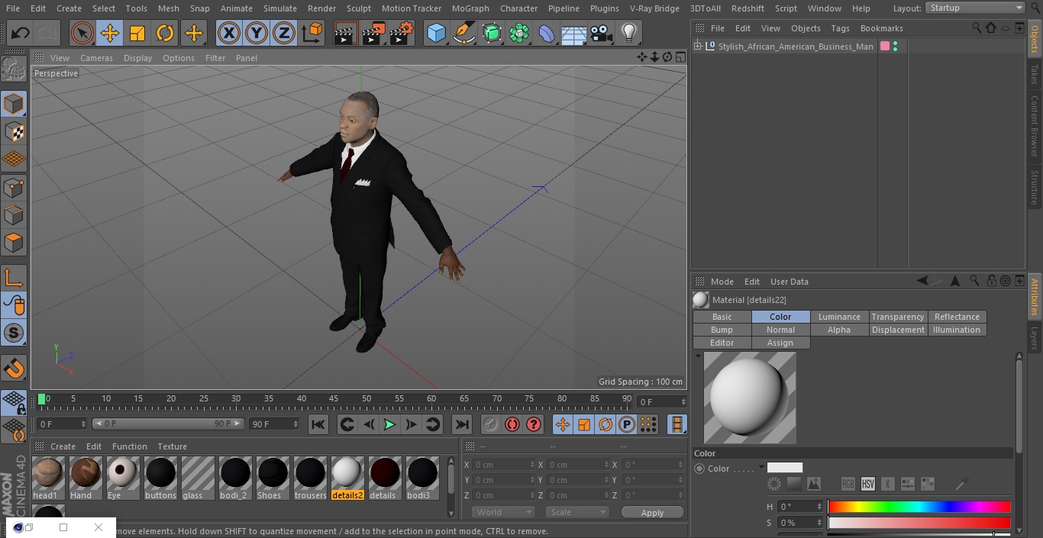Open the Takes side tab
Image resolution: width=1043 pixels, height=538 pixels.
pos(1035,74)
